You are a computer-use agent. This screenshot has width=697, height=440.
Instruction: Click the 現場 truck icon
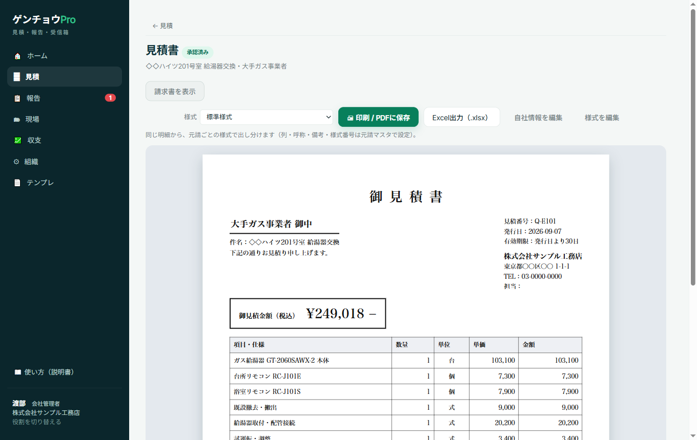[16, 119]
